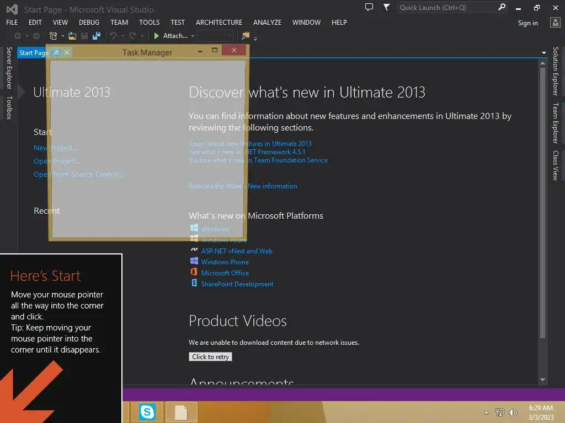Open the Skype taskbar icon
The image size is (565, 423).
[147, 412]
